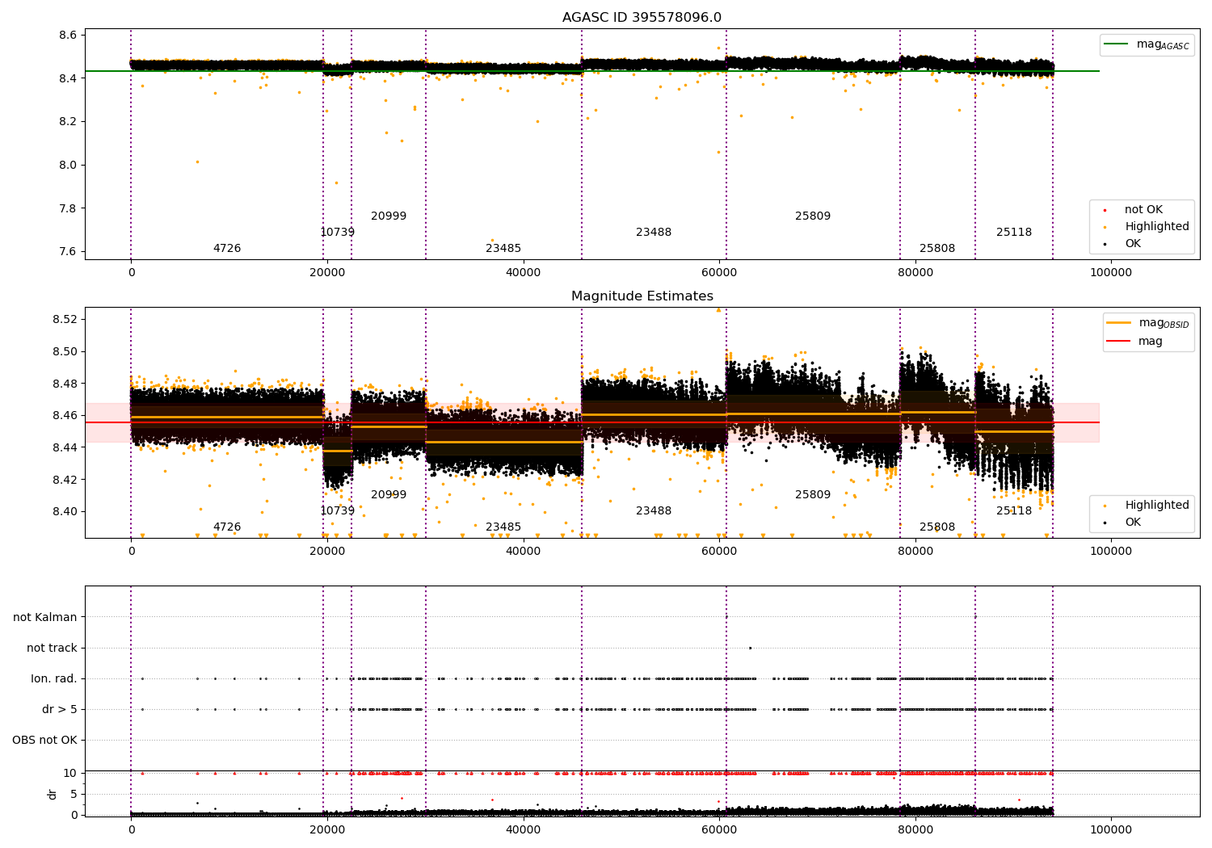Click the 40000 x-tick under the top panel

523,273
